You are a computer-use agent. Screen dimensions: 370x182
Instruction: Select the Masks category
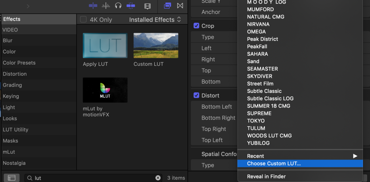tap(39, 141)
